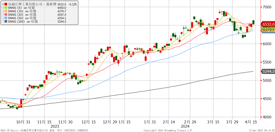Click legend latest price value 6532.0

click(62, 4)
